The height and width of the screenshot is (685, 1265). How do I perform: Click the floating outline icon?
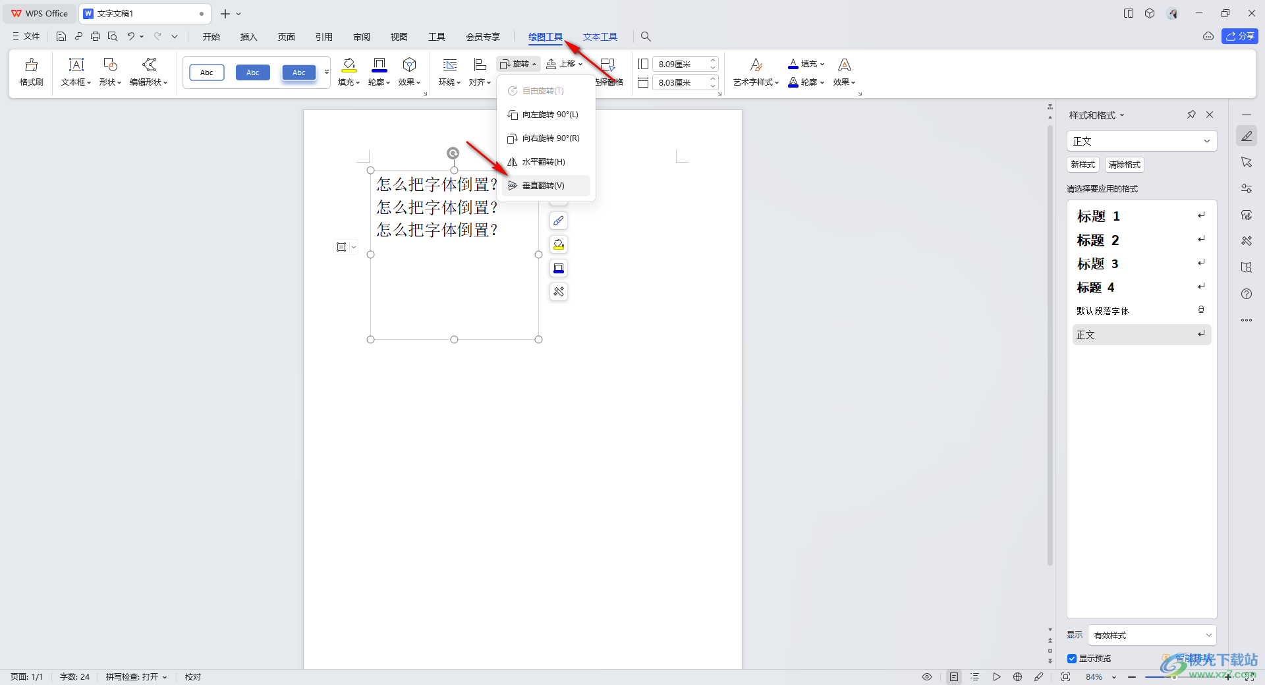tap(559, 268)
